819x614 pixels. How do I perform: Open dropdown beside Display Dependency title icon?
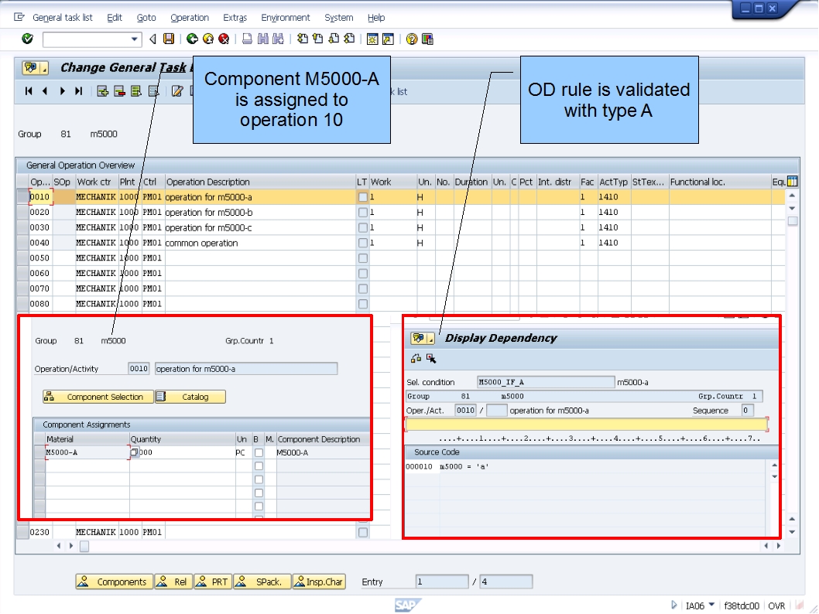[x=430, y=338]
